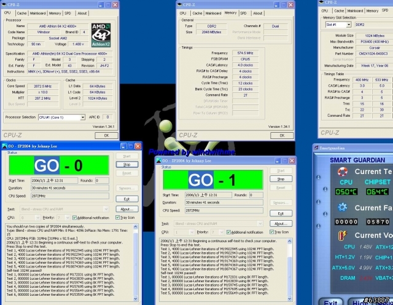Click the Name field AMD Athlon 64 X2 4800+
Image resolution: width=393 pixels, height=305 pixels.
tap(58, 26)
